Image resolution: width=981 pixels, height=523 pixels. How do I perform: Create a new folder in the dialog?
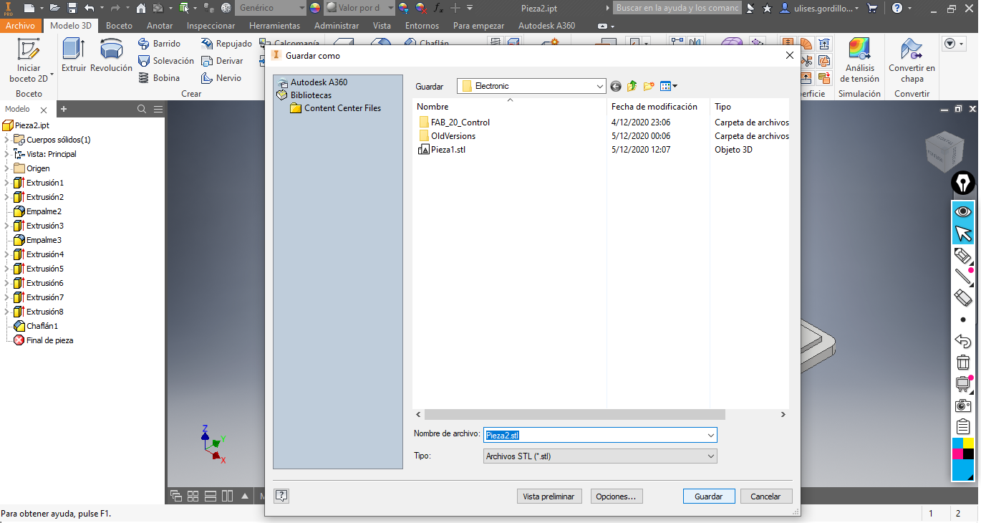click(649, 87)
